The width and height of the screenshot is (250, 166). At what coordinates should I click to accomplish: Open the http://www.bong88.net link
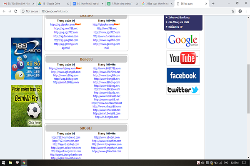point(107,79)
